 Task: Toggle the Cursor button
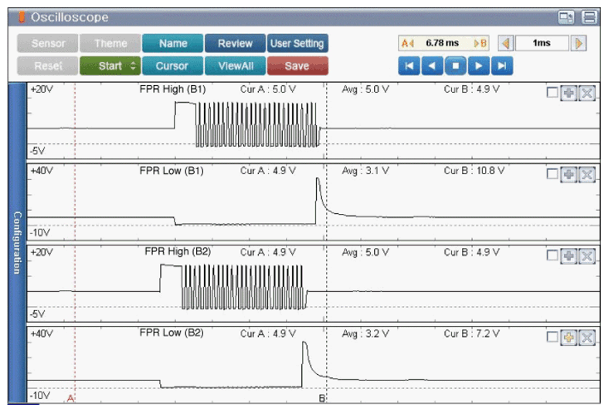tap(172, 66)
